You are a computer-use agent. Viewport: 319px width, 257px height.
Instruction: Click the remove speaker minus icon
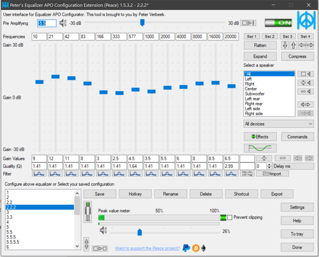click(x=305, y=92)
